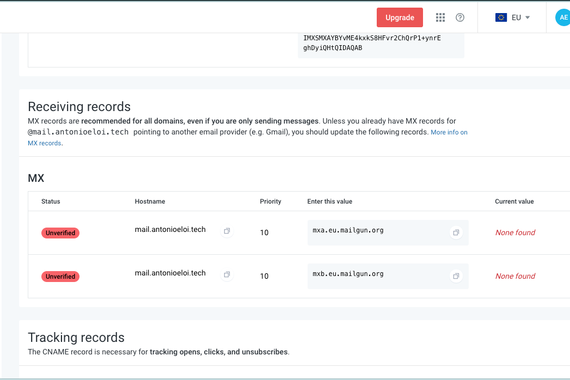This screenshot has height=380, width=570.
Task: Click the Priority column header
Action: click(x=270, y=201)
